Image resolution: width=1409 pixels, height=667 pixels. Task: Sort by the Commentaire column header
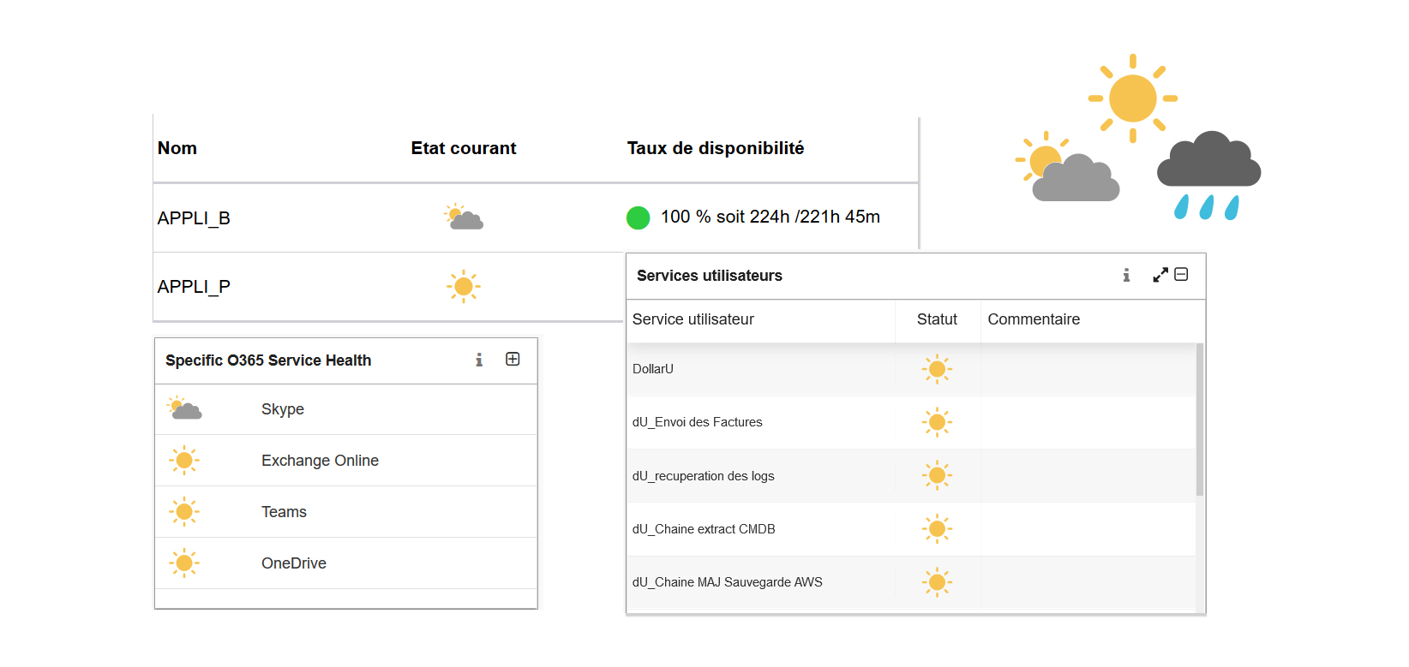1034,319
